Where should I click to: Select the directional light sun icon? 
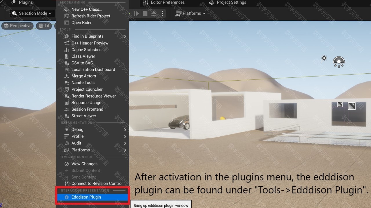(324, 58)
